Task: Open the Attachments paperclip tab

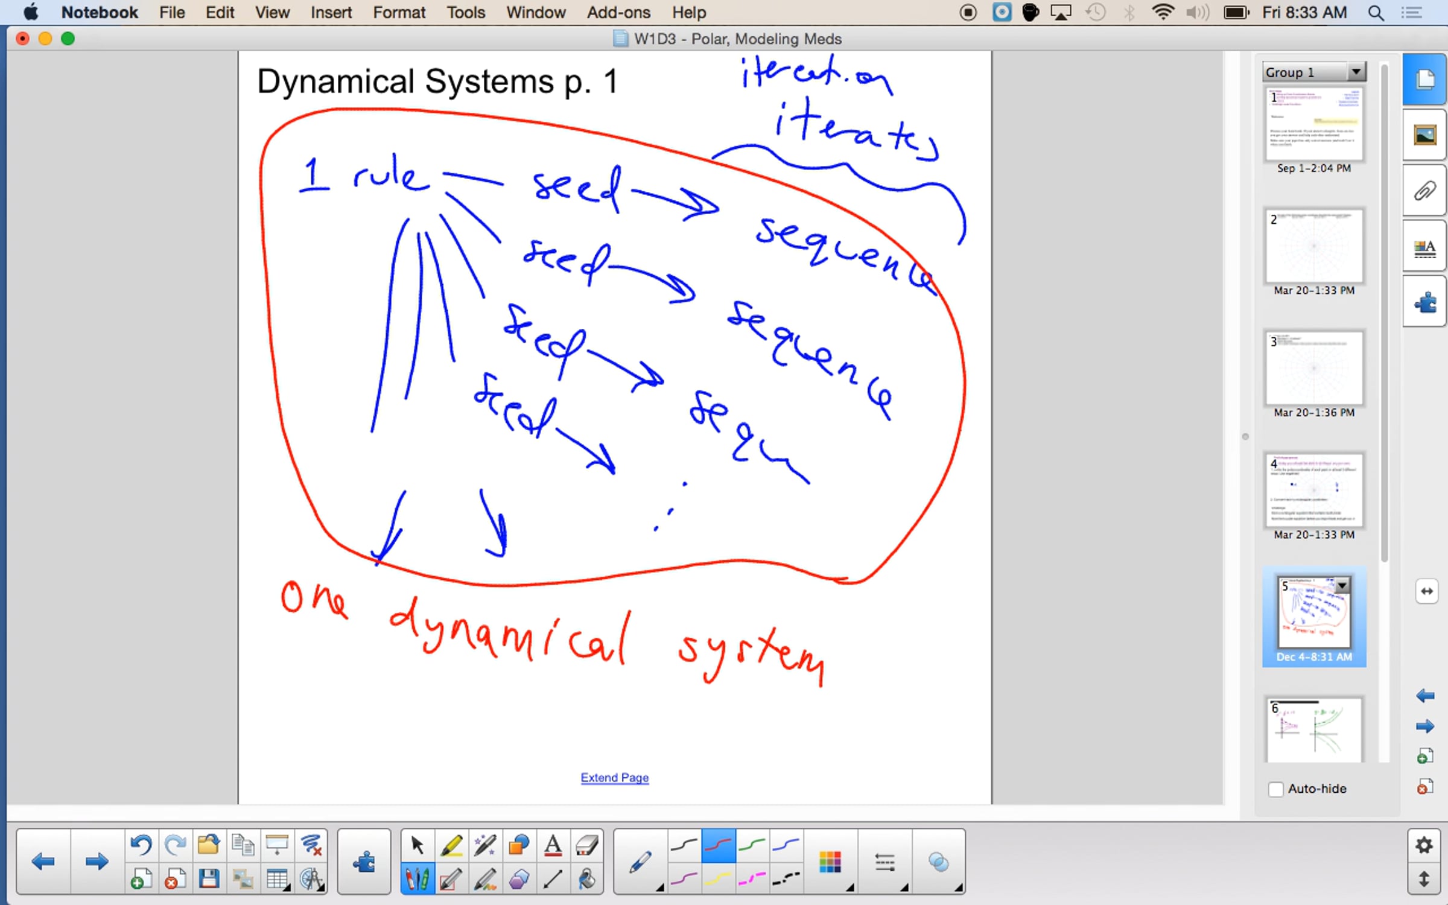Action: pyautogui.click(x=1424, y=191)
